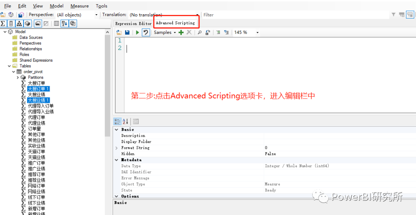
Task: Toggle the Show Measures sigma filter
Action: [x=3, y=24]
